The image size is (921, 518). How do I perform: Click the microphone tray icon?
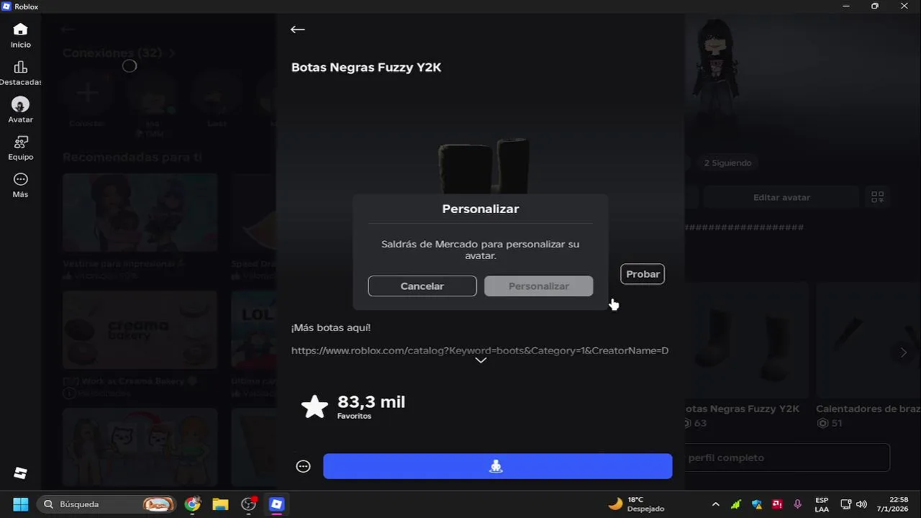[x=797, y=504]
